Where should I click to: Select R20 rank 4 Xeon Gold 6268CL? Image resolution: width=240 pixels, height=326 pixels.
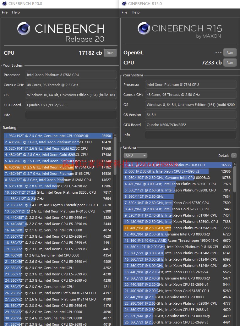coord(58,154)
